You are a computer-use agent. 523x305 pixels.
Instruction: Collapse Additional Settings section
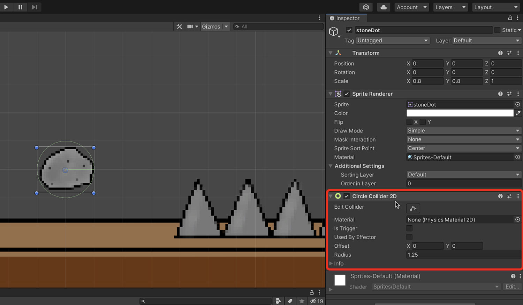pos(331,166)
